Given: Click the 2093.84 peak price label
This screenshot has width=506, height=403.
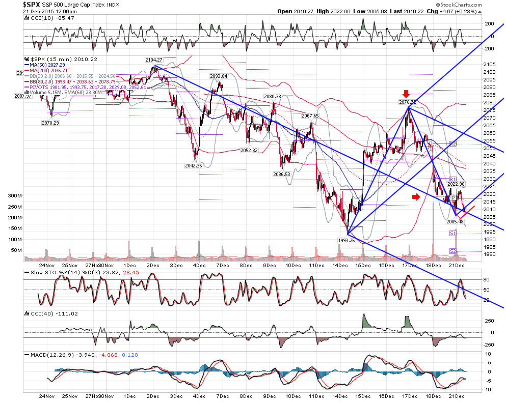Looking at the screenshot, I should point(219,76).
